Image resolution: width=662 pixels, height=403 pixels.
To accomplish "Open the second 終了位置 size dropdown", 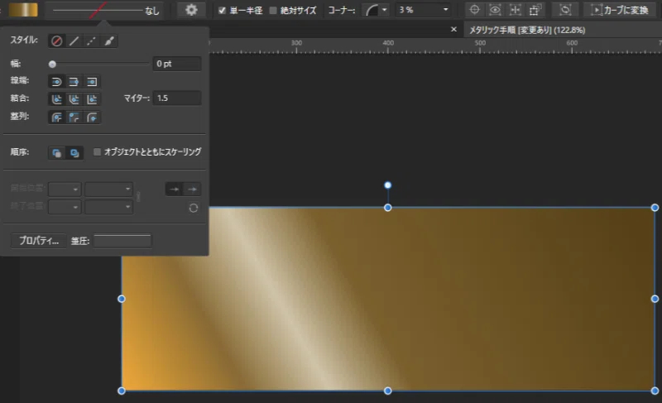I will click(x=109, y=207).
